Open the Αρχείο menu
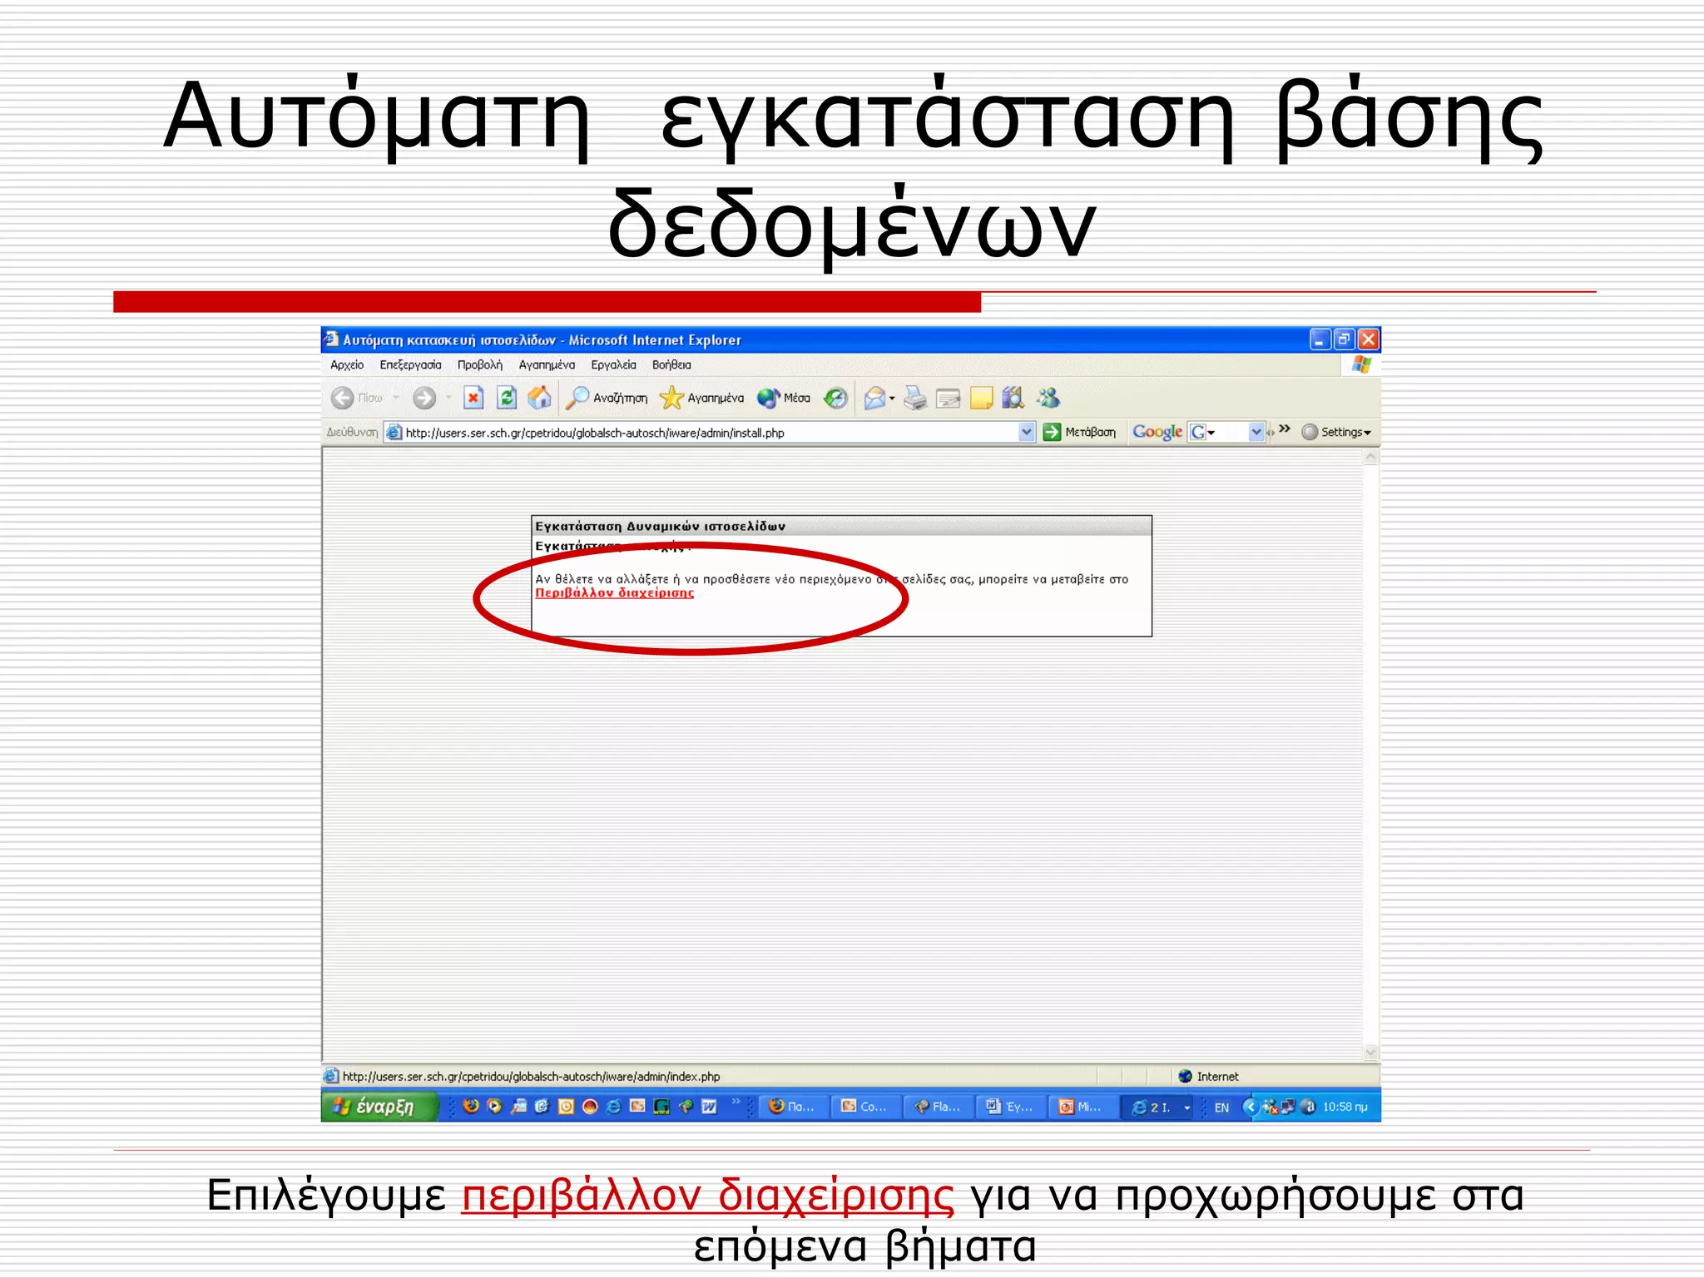The width and height of the screenshot is (1704, 1278). [x=347, y=364]
